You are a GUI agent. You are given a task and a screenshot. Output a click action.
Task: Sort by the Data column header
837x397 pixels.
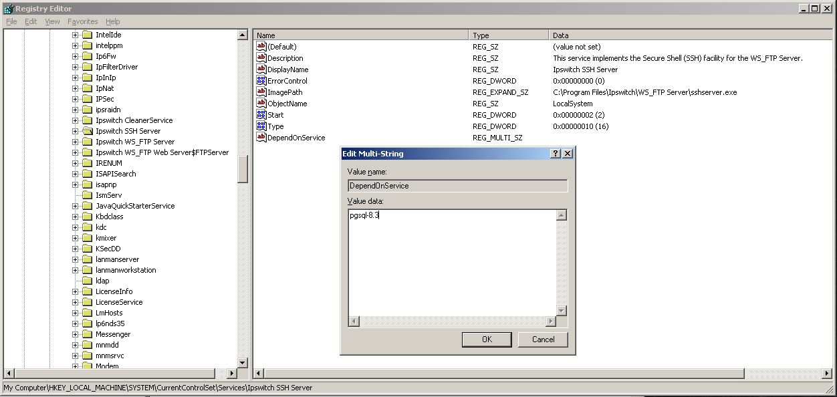(690, 35)
